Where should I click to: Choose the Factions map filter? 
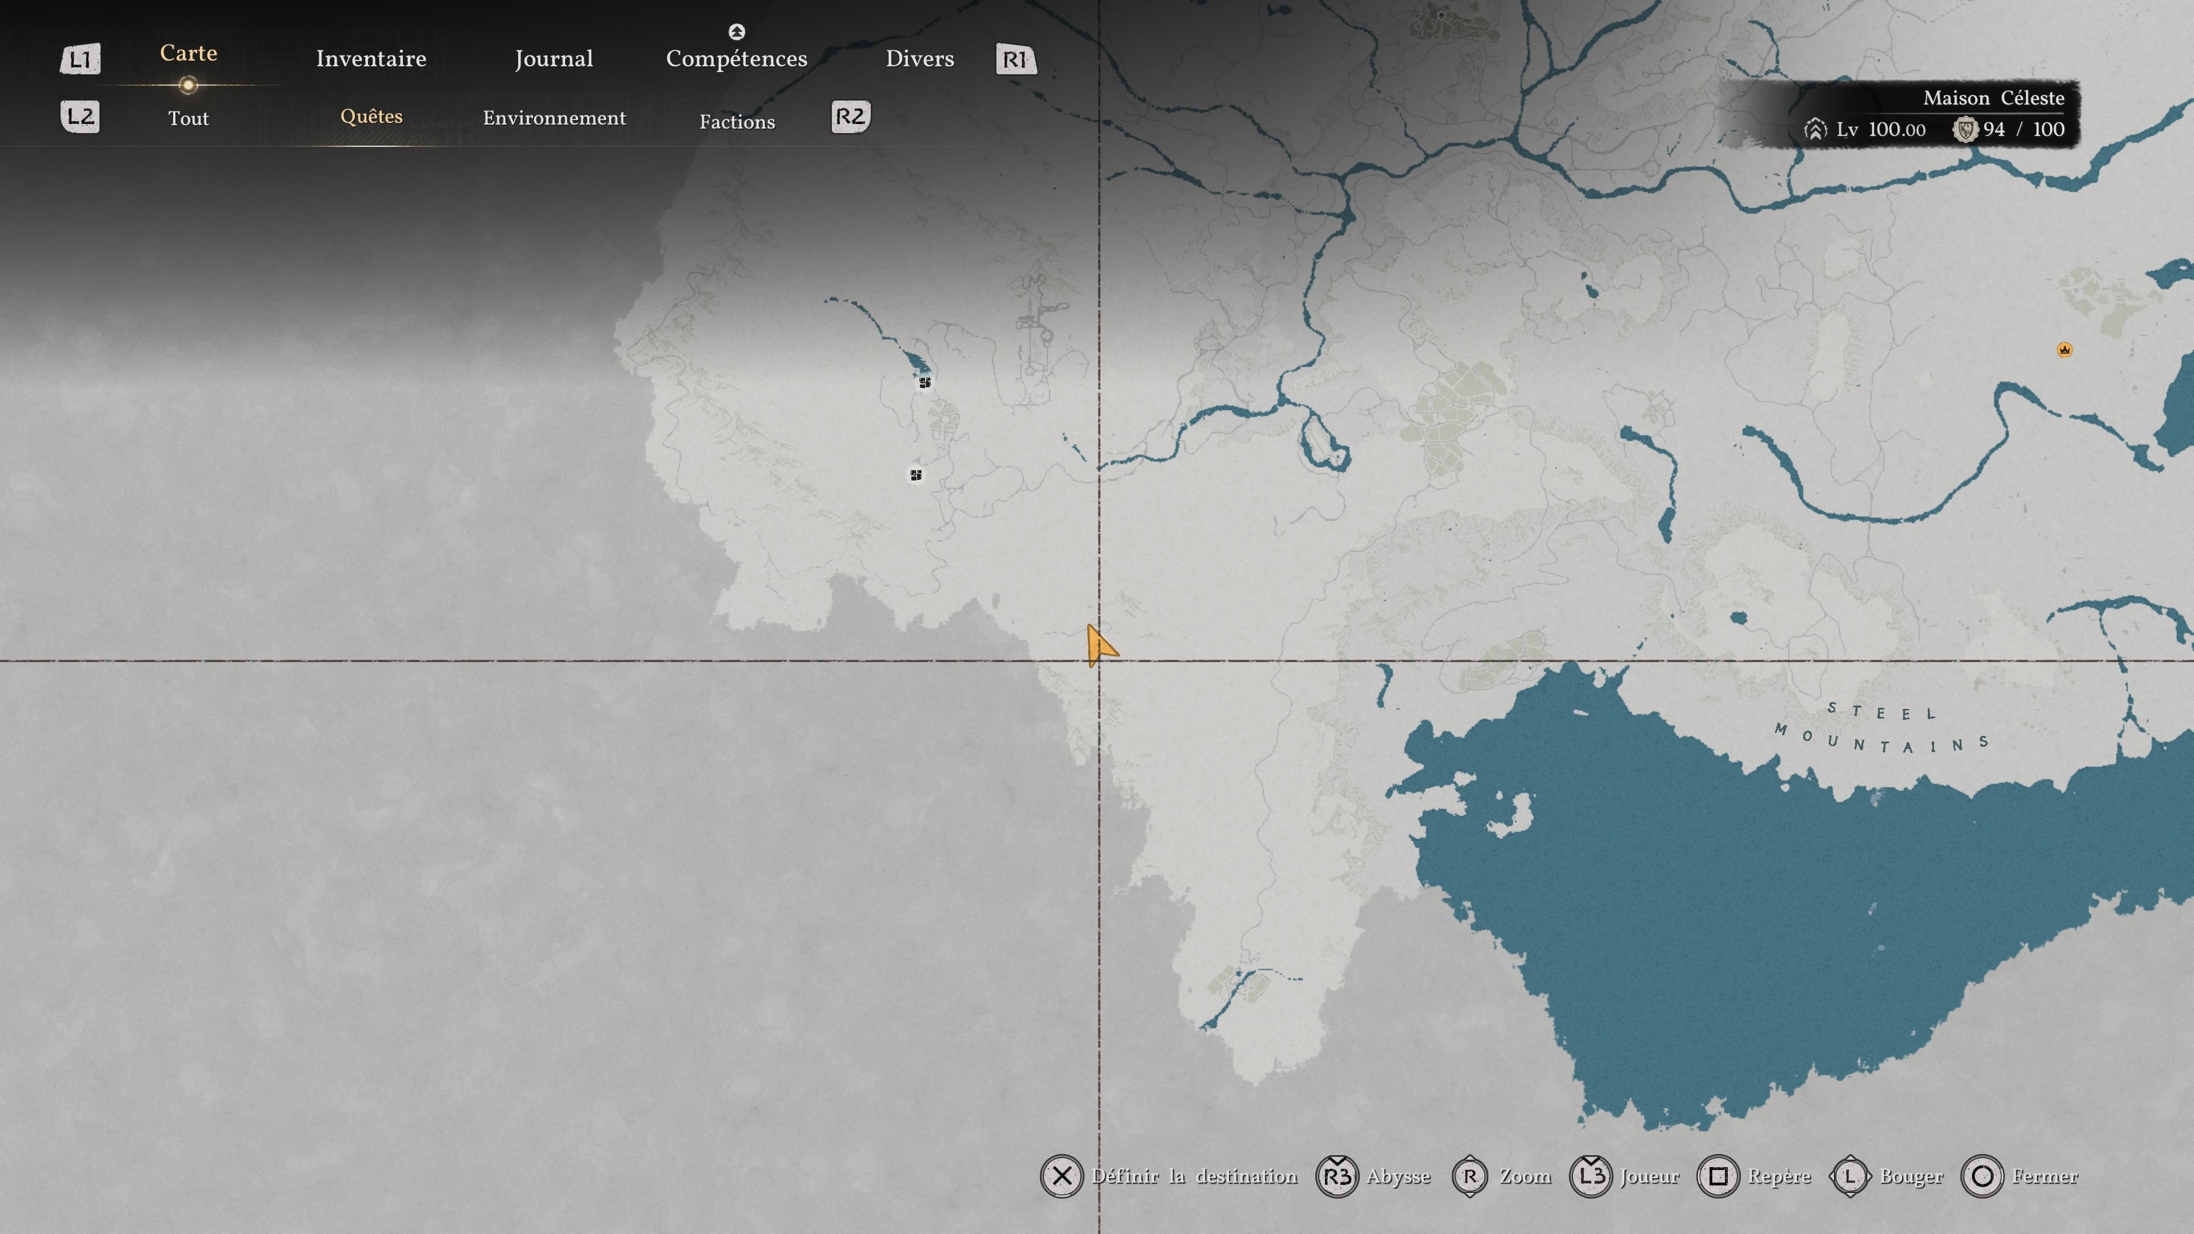tap(738, 122)
